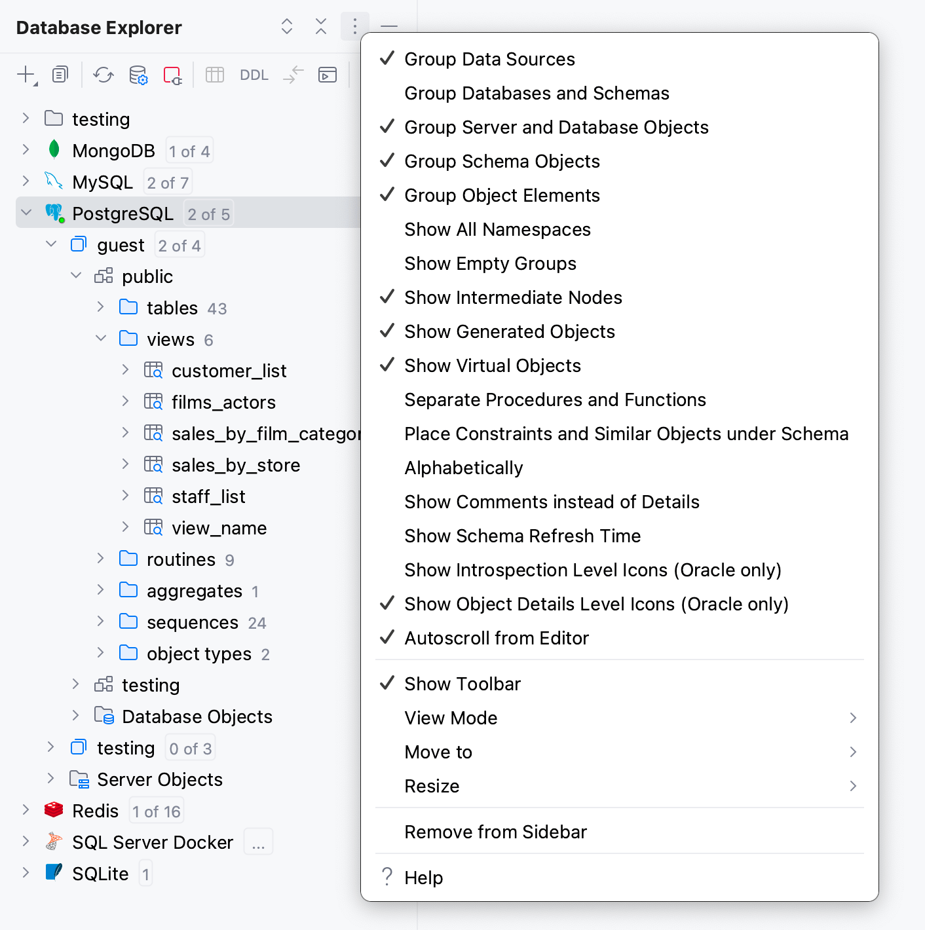Open Data Source Properties icon
925x930 pixels.
point(138,75)
